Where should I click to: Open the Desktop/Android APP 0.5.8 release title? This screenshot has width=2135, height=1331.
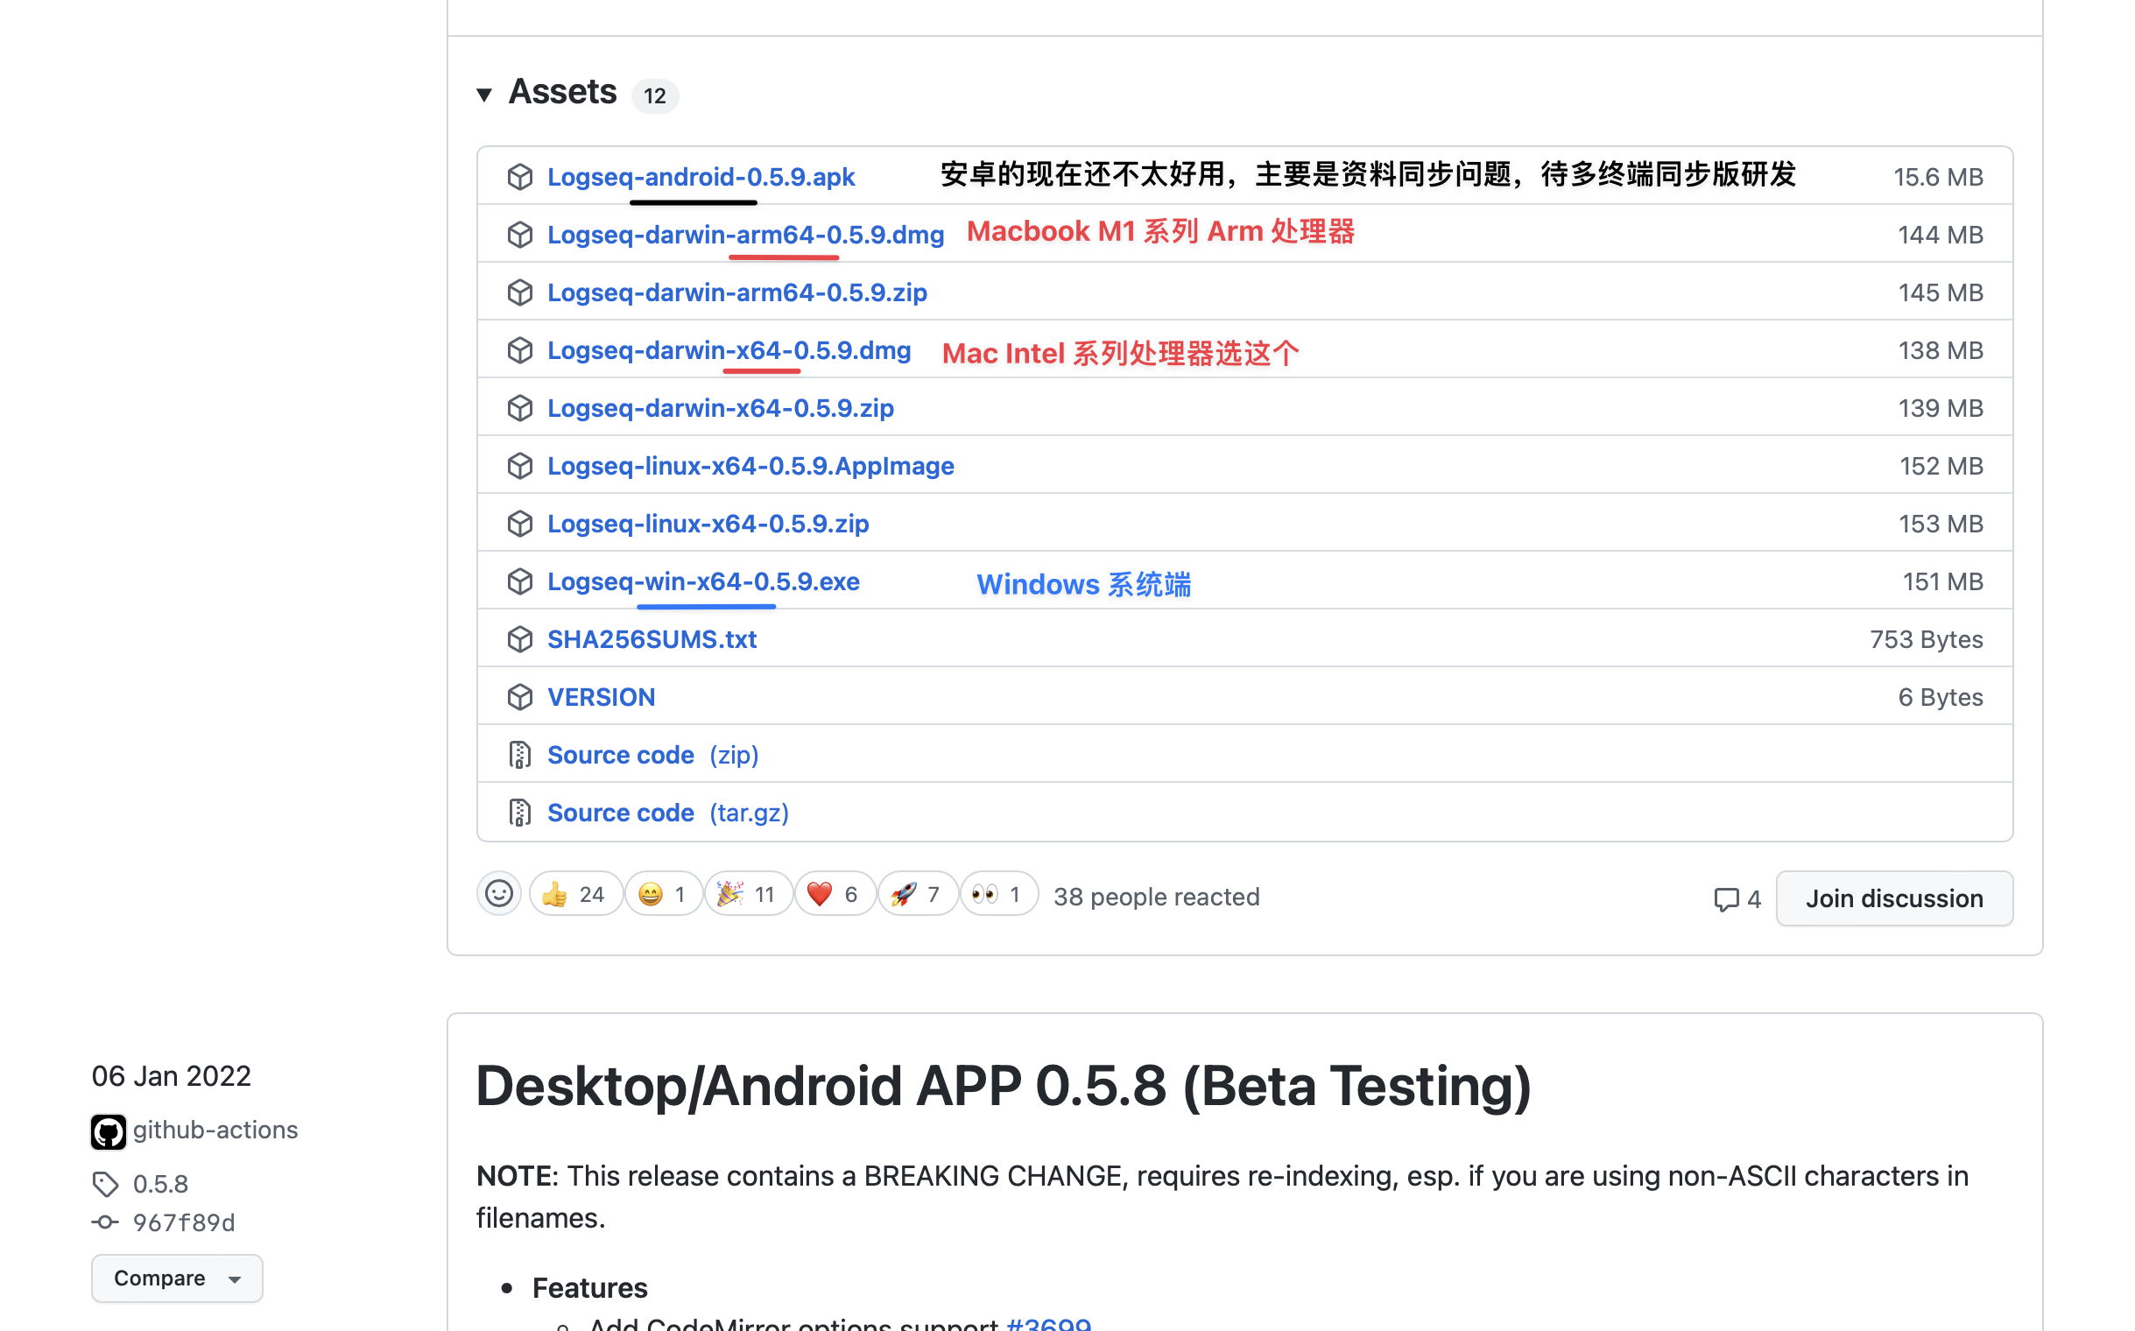click(x=1004, y=1086)
